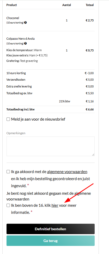Click the 'Meld je aan voor de nieuwsbrief' label
This screenshot has width=109, height=254.
(x=38, y=119)
